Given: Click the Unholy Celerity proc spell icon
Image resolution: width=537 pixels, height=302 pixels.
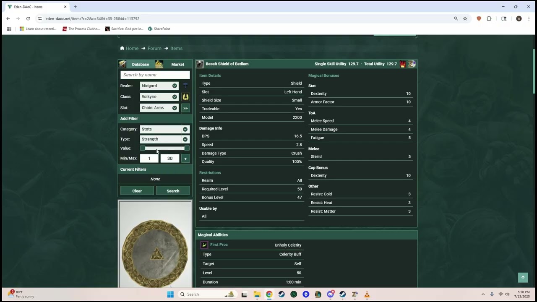Looking at the screenshot, I should click(204, 245).
